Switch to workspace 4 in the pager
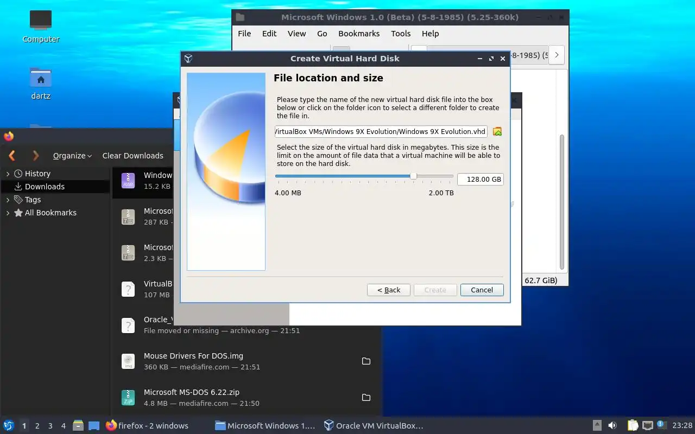The height and width of the screenshot is (434, 695). pyautogui.click(x=64, y=426)
